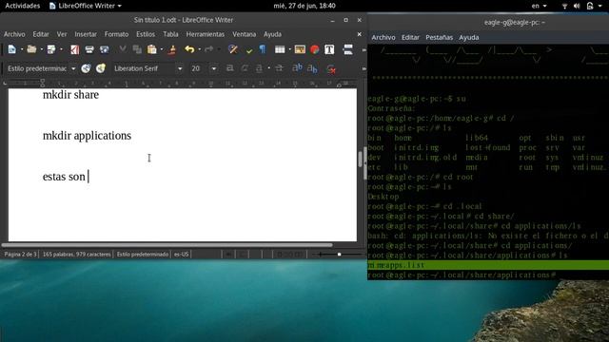
Task: Open the Ayuda menu in terminal
Action: pos(469,37)
